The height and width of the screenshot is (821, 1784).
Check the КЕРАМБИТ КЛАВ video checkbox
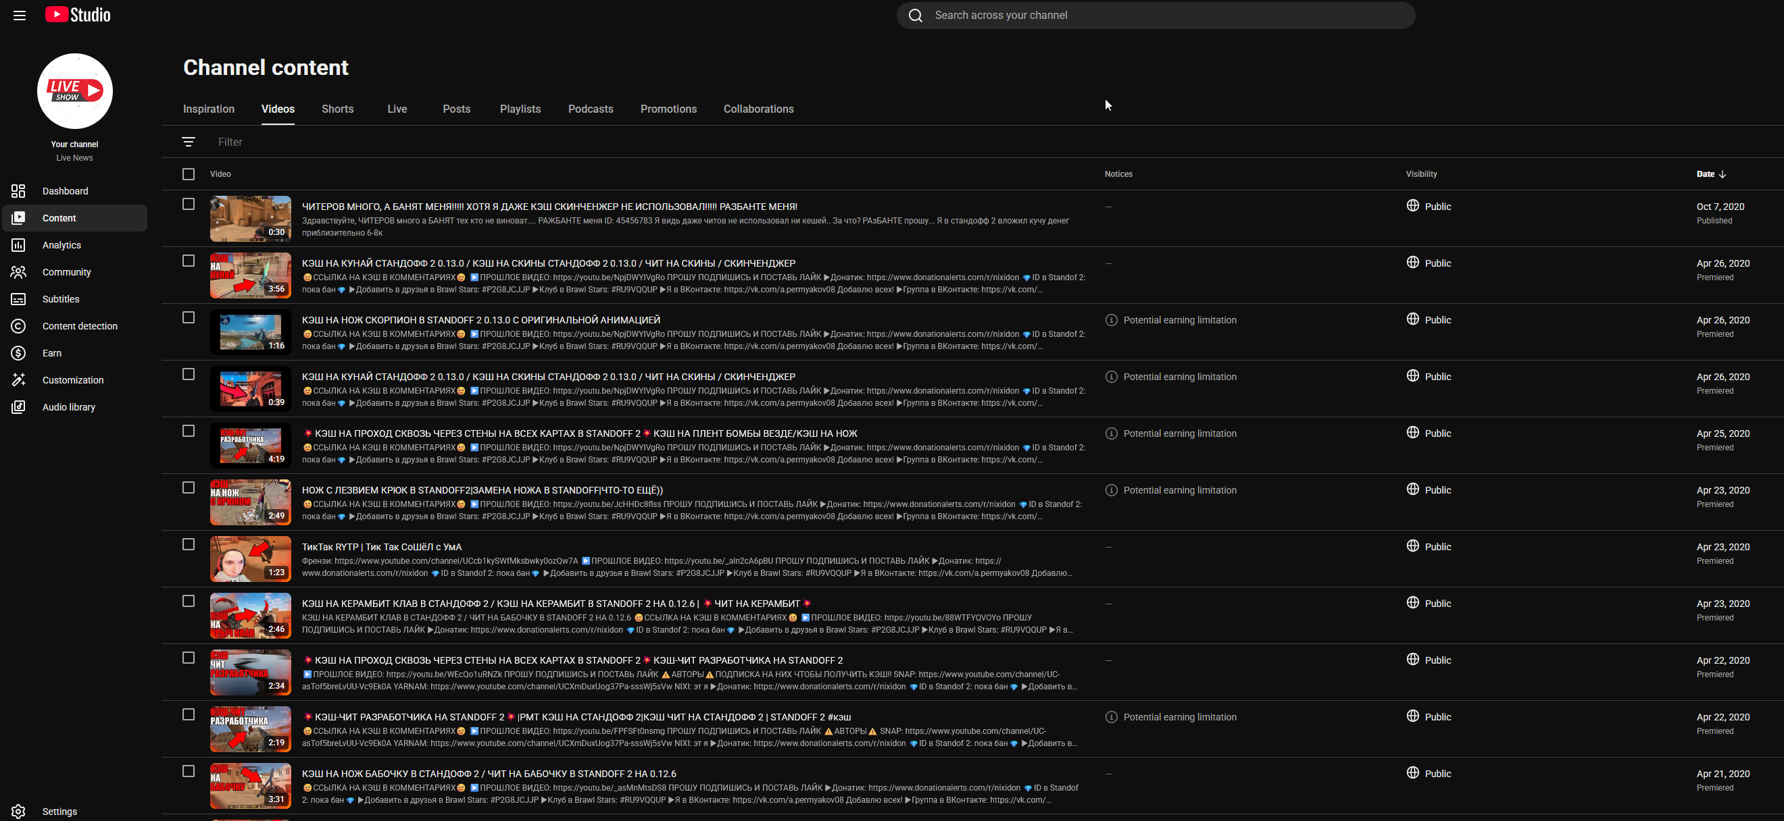click(x=189, y=601)
